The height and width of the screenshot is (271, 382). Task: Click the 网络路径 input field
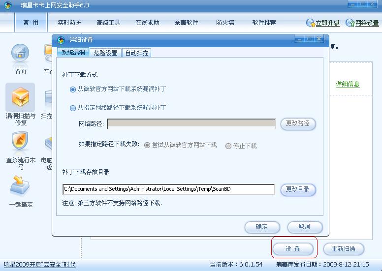pyautogui.click(x=191, y=124)
